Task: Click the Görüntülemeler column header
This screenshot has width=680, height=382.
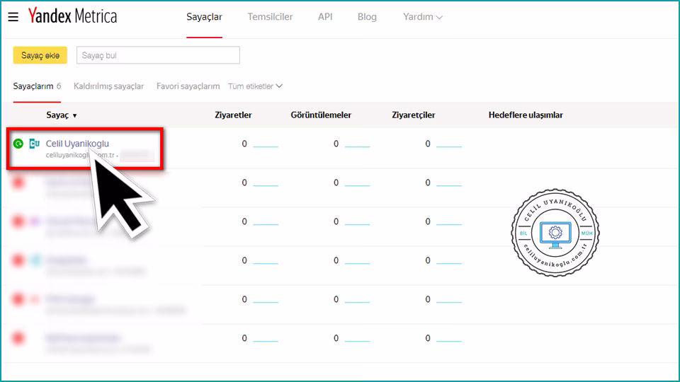Action: (x=321, y=115)
